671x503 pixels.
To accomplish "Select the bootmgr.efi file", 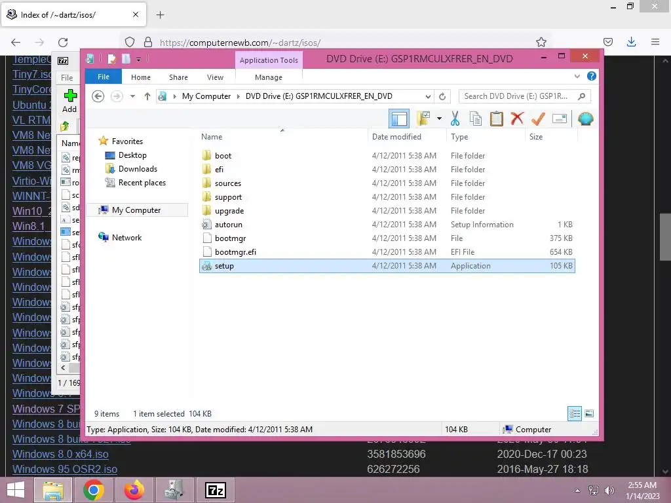I will (x=387, y=252).
